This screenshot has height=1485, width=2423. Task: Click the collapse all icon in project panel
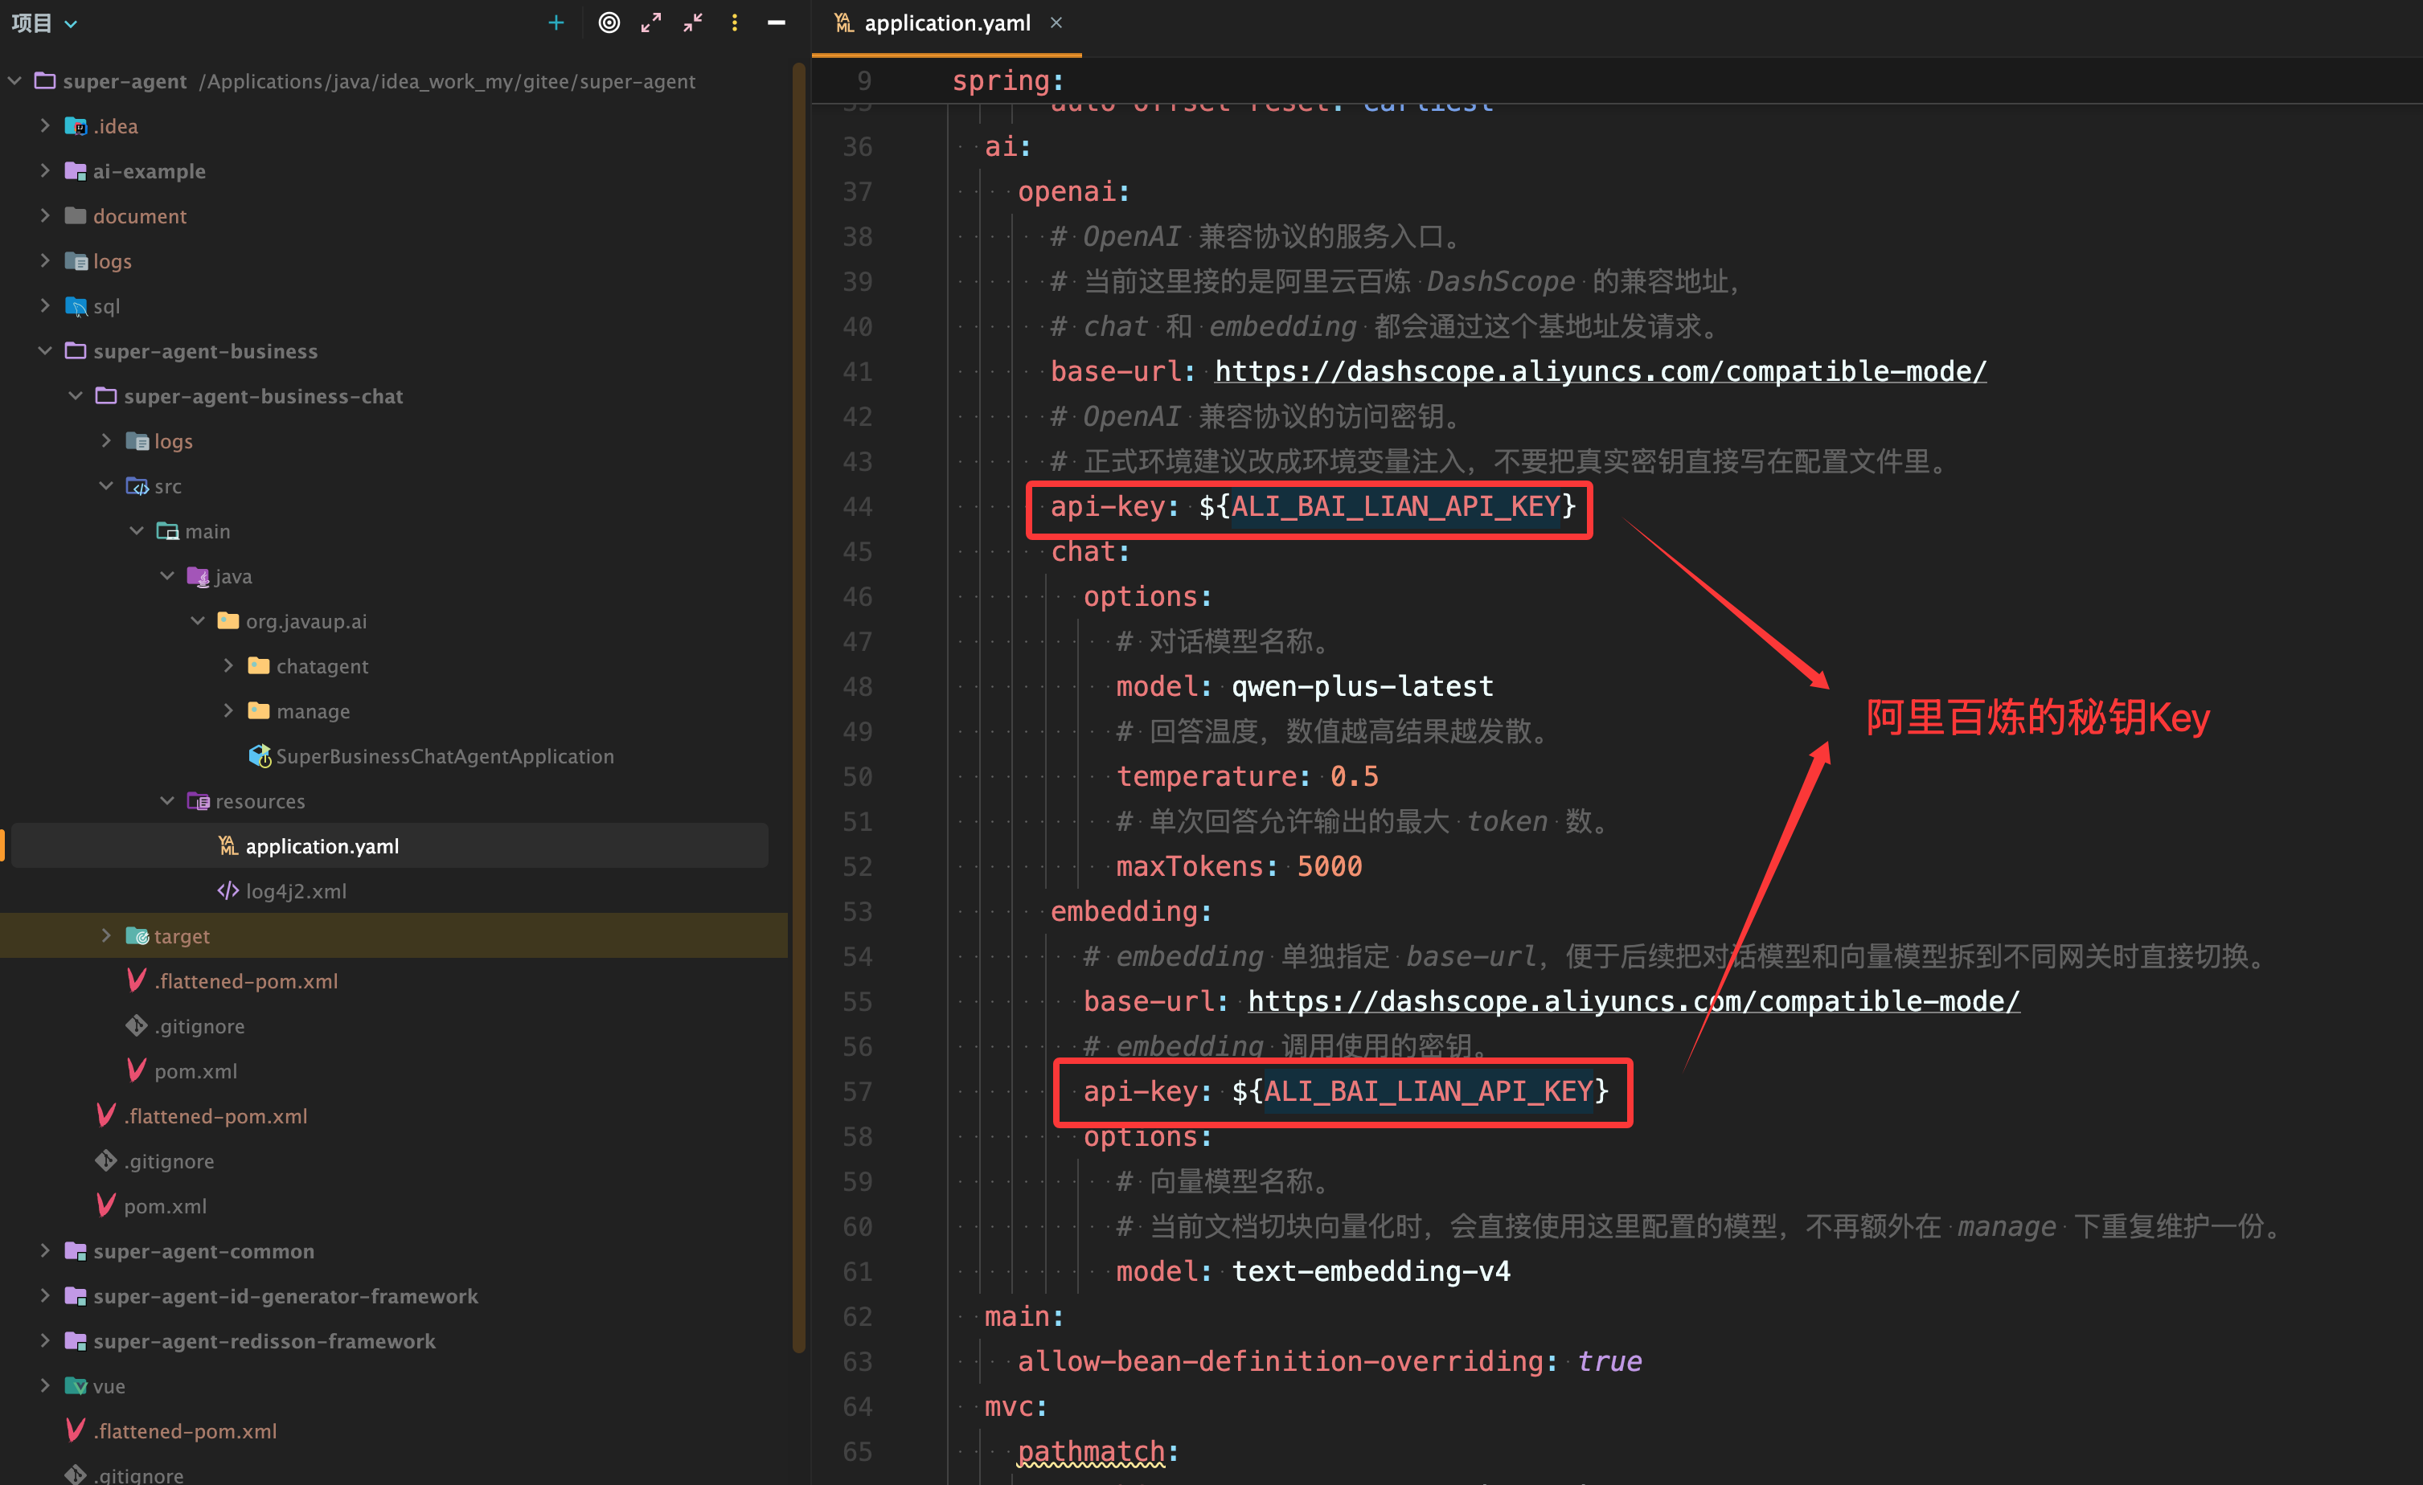(x=693, y=22)
